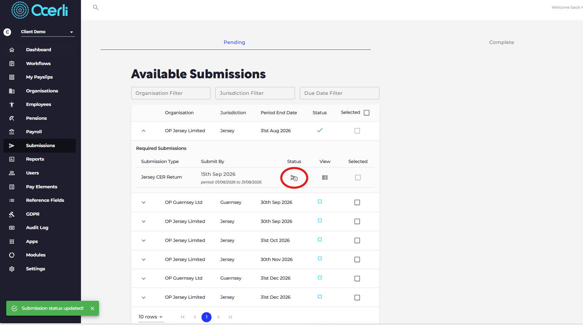
Task: Tick checkbox for OP Guernsey Ltd 31st Dec 2026
Action: click(x=357, y=279)
